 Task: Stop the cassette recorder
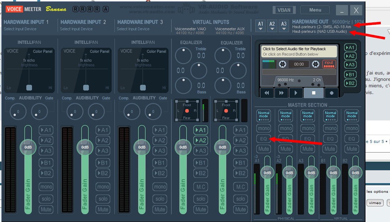[x=314, y=93]
